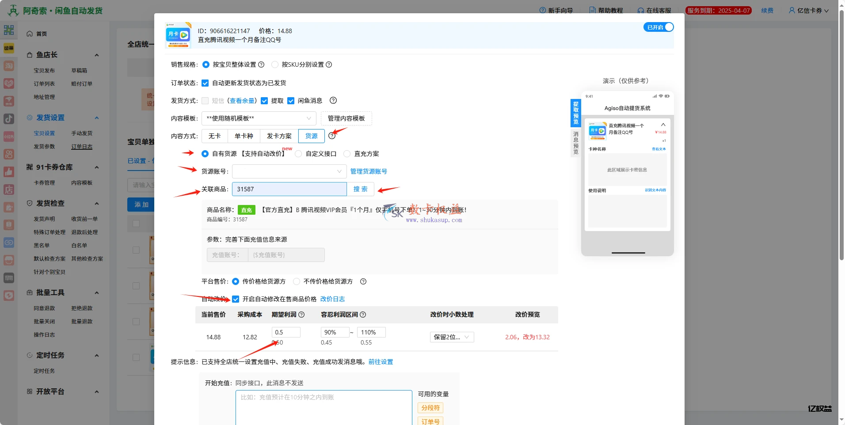Uncheck the 闲鱼消息 checkbox
The height and width of the screenshot is (425, 845).
(291, 101)
